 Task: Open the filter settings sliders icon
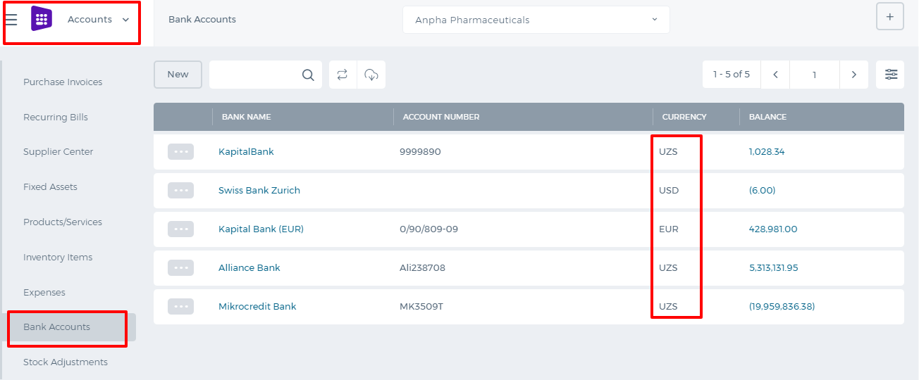click(891, 75)
